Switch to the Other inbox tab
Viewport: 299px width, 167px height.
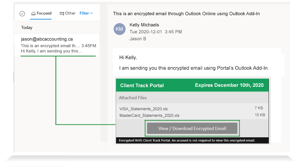[67, 13]
